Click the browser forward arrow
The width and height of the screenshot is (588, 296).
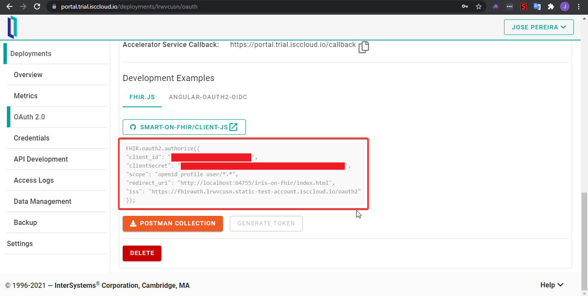pyautogui.click(x=23, y=6)
